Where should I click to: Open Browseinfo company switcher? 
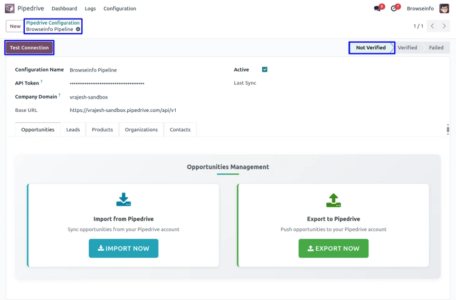[420, 9]
